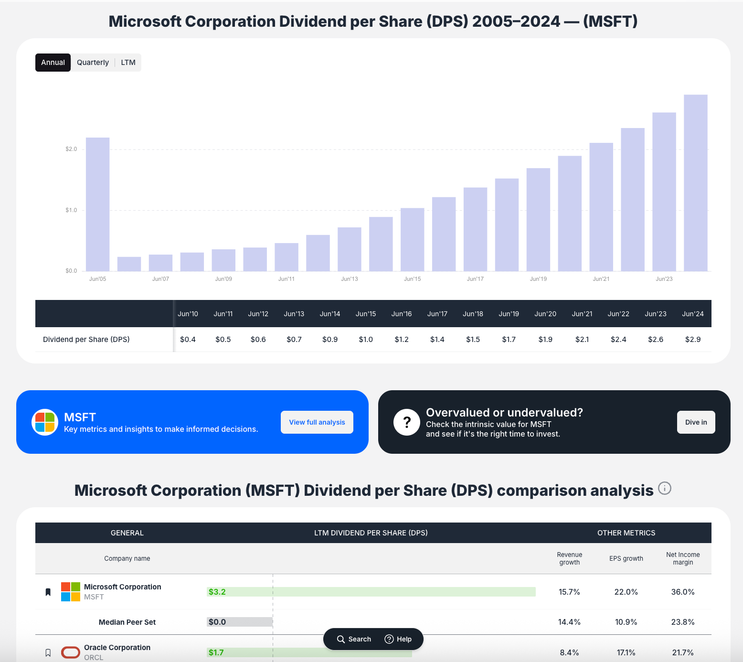Click the EPS growth column header
The width and height of the screenshot is (743, 662).
click(x=626, y=558)
